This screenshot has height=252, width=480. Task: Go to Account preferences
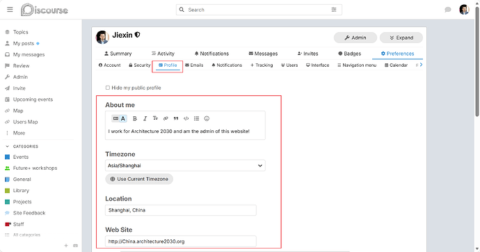110,65
